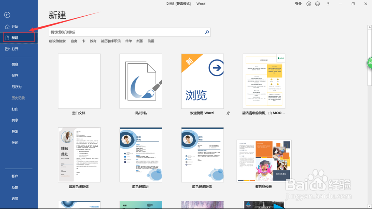Viewport: 372px width, 209px height.
Task: Open help with the question mark
Action: [328, 4]
